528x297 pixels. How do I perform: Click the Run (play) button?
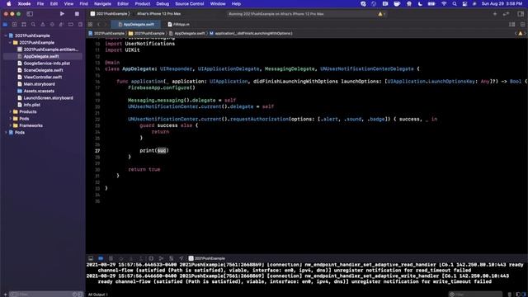click(62, 14)
